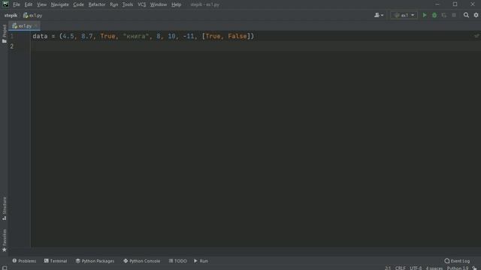Open the Edit menu
Image resolution: width=481 pixels, height=270 pixels.
(x=29, y=4)
